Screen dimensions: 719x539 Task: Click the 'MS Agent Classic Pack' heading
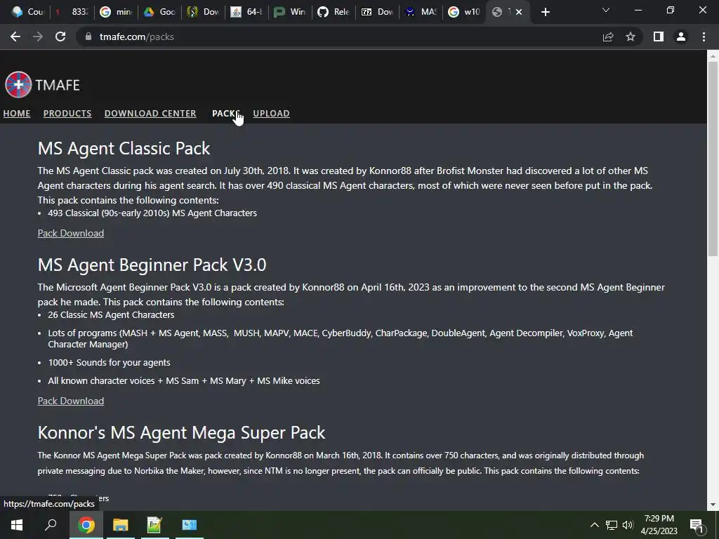click(x=124, y=148)
